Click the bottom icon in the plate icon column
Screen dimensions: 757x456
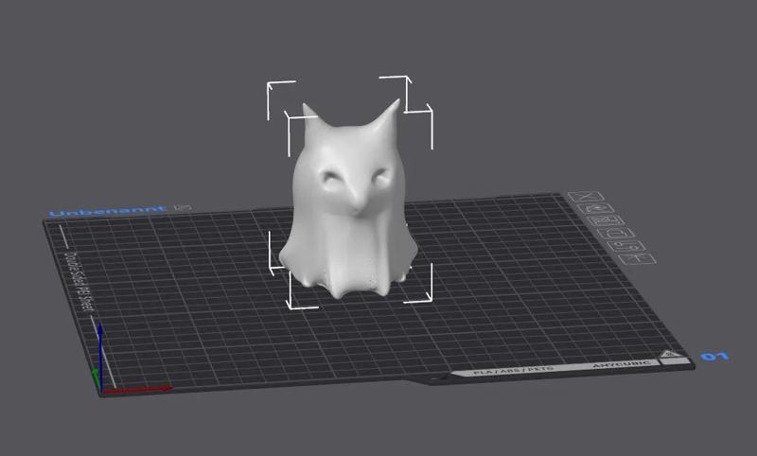637,258
